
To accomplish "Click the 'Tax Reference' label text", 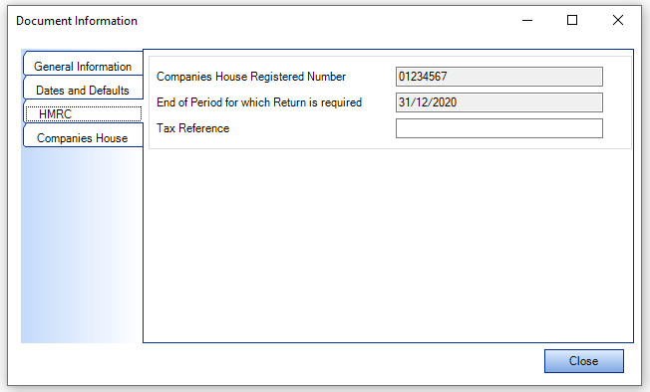I will (192, 128).
